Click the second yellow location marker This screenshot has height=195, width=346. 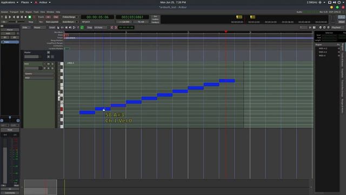252,17
